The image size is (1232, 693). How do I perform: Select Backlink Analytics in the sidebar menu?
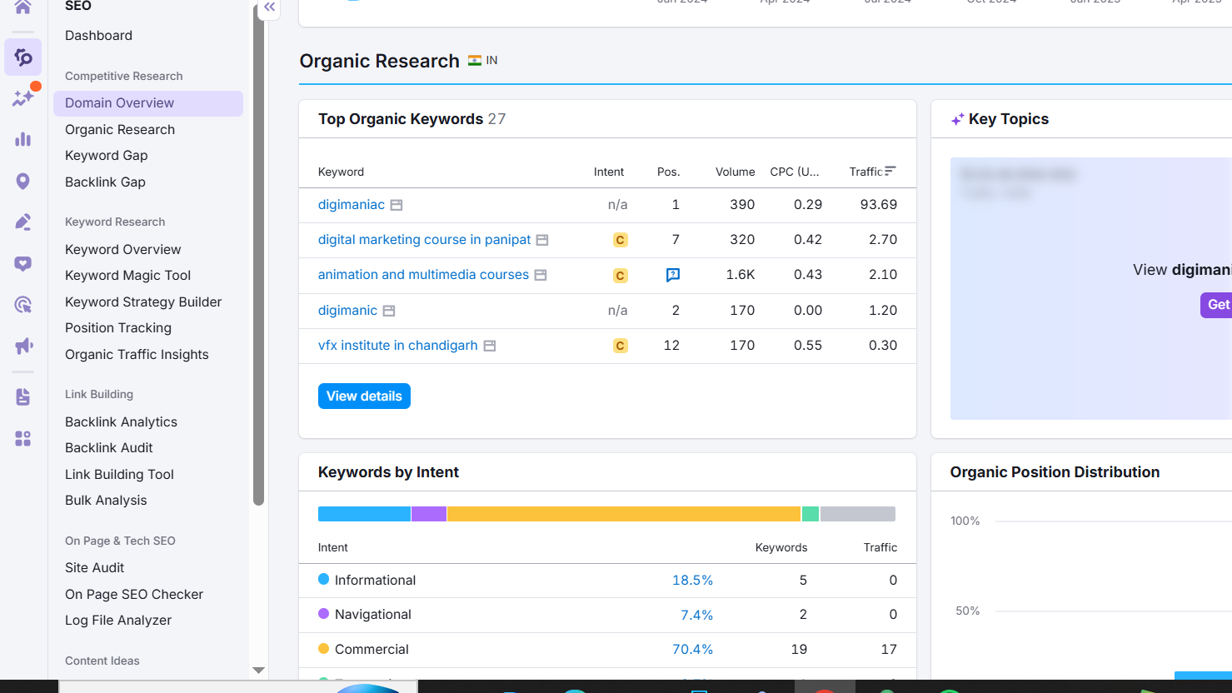(x=121, y=421)
